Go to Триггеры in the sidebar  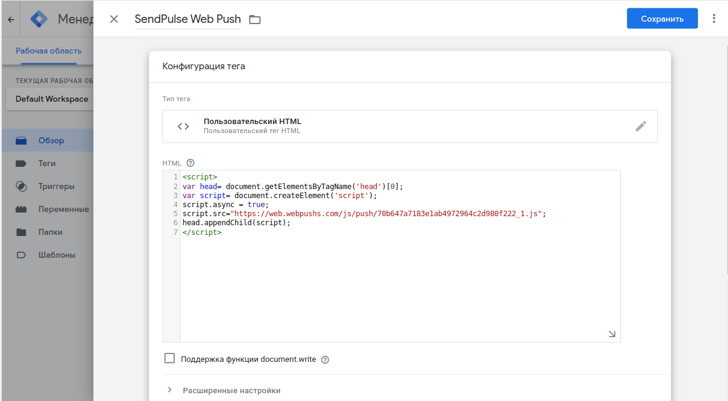tap(56, 186)
